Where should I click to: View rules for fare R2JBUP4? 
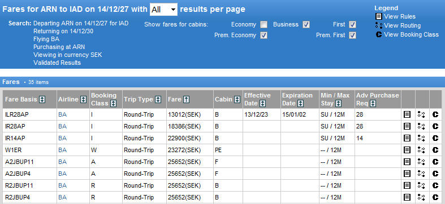pyautogui.click(x=407, y=197)
